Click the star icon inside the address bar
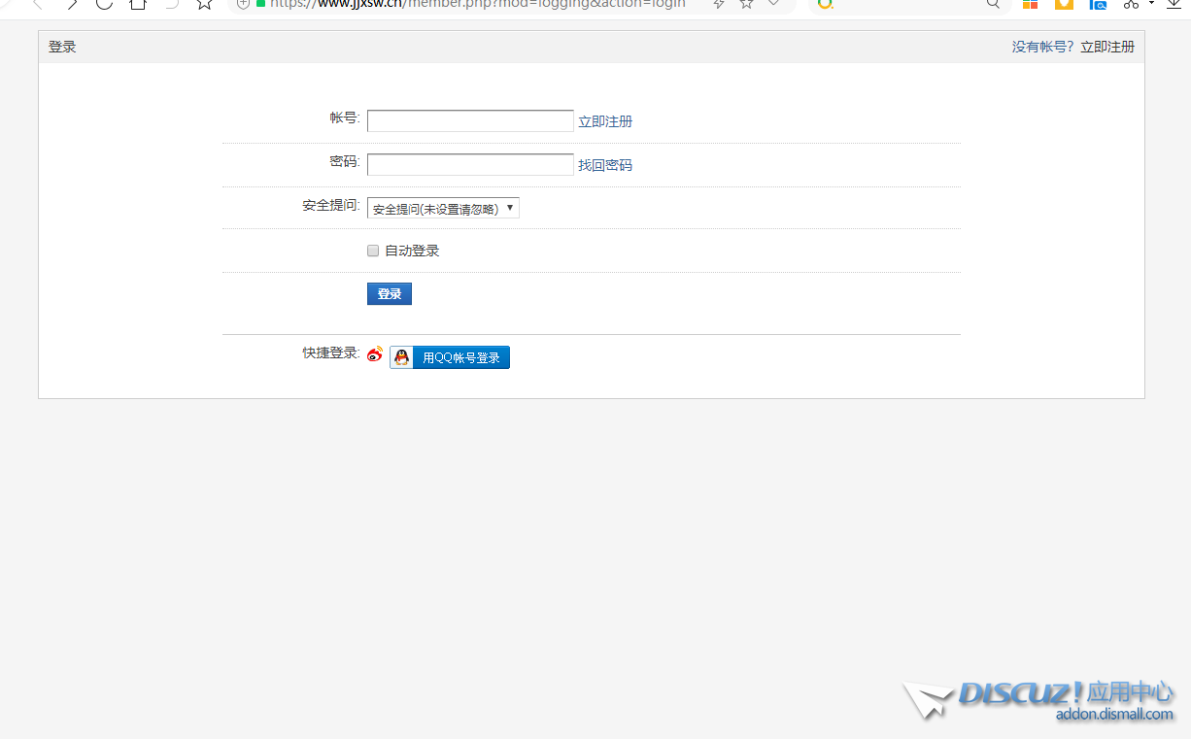 point(746,4)
